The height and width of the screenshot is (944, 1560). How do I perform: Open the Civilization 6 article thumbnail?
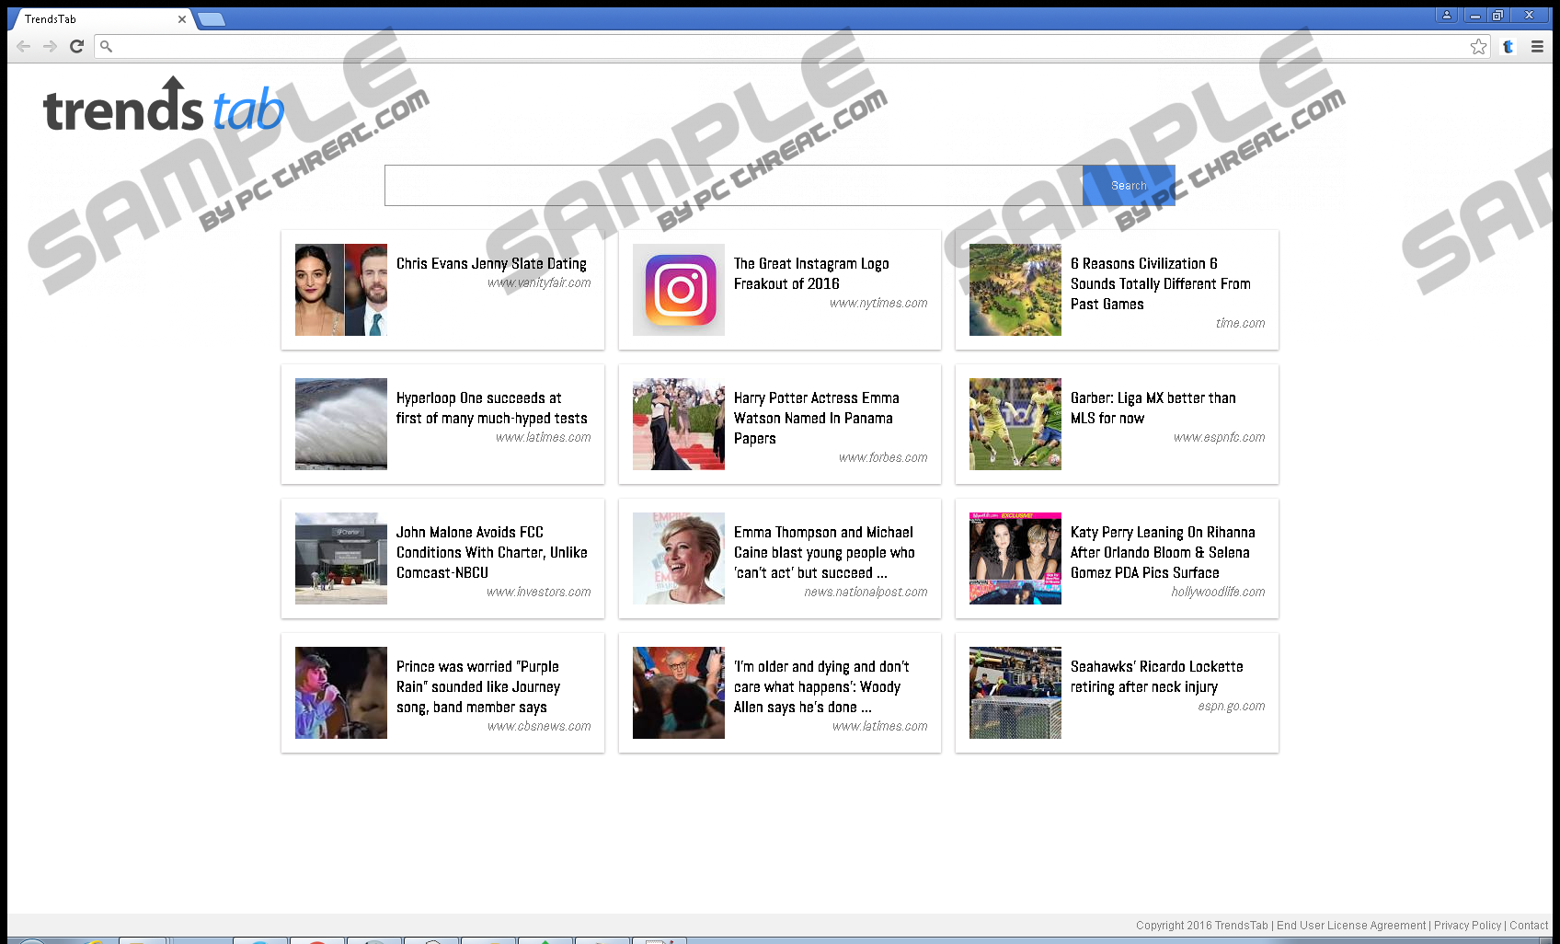click(x=1015, y=290)
